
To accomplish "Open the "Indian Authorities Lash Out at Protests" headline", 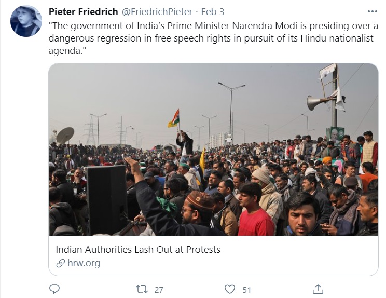I will point(138,250).
